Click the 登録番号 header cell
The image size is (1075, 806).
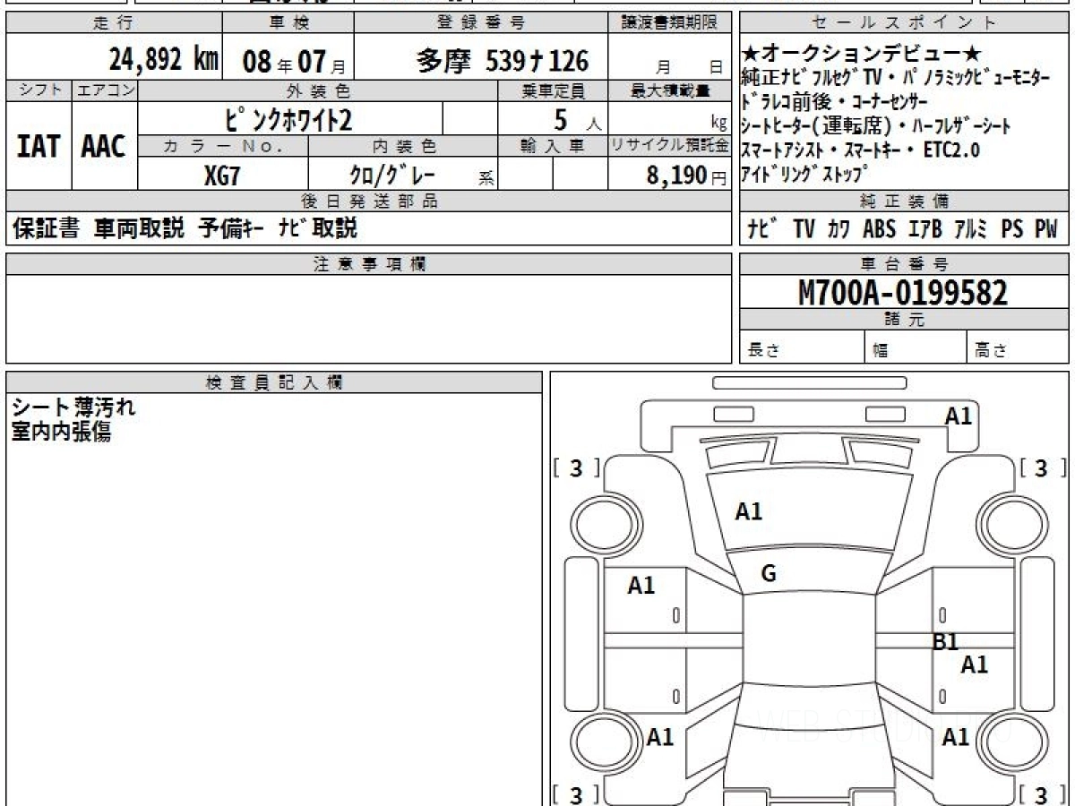(x=481, y=23)
